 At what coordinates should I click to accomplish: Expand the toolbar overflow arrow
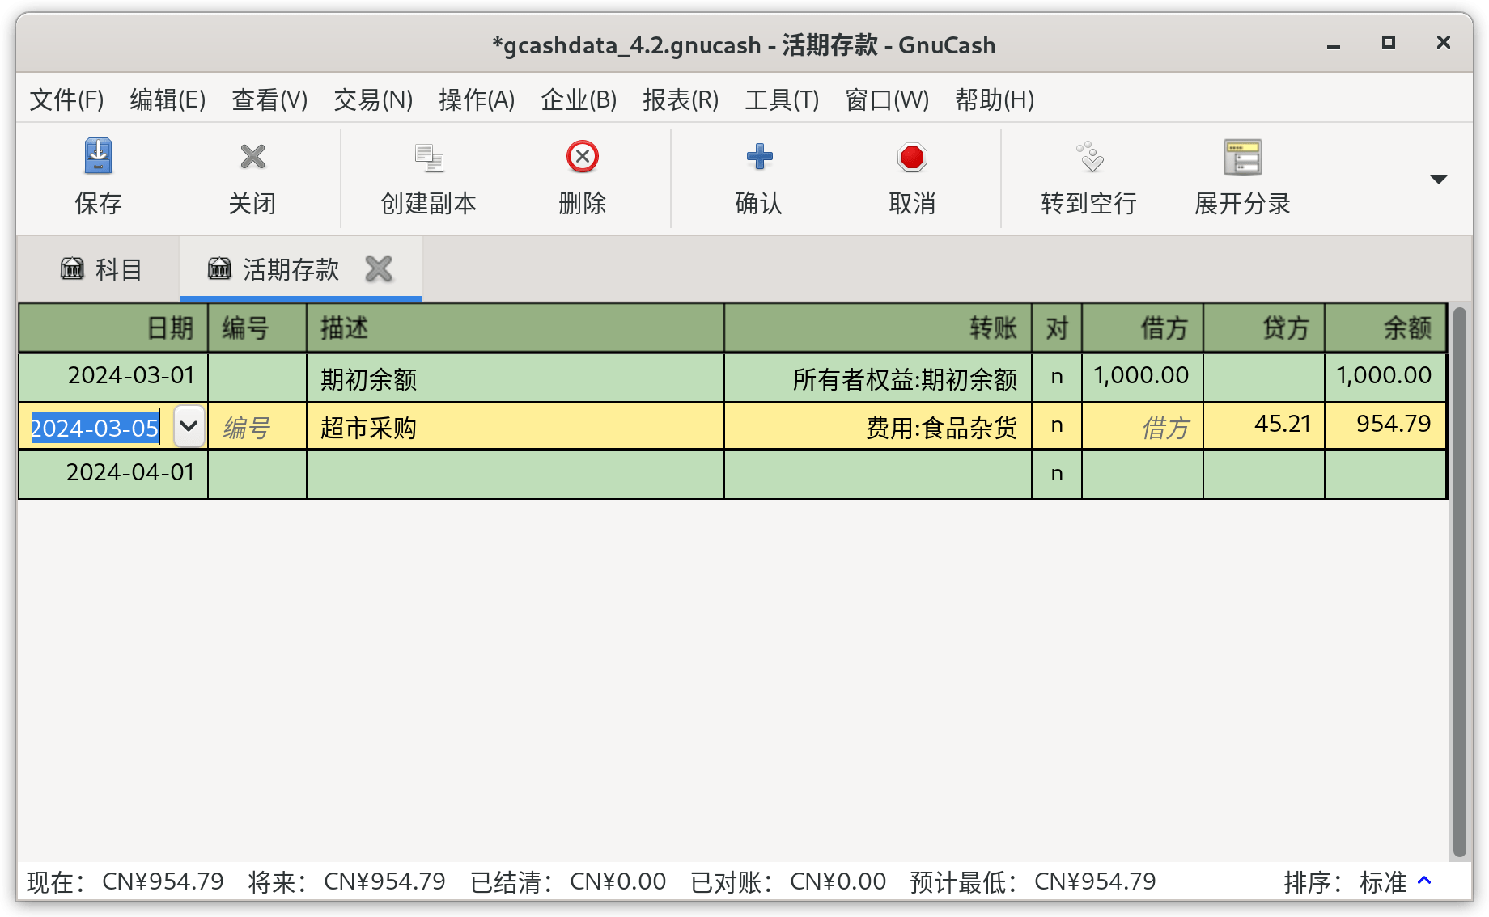1438,179
